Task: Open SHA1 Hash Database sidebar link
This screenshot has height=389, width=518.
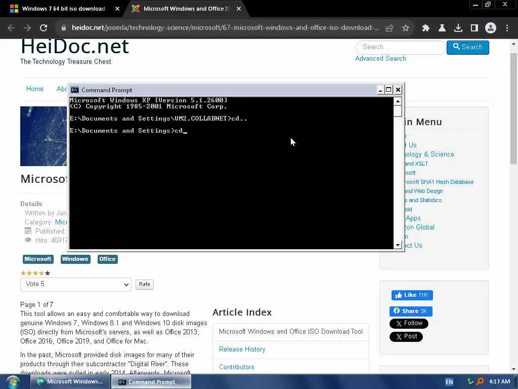Action: click(x=439, y=182)
